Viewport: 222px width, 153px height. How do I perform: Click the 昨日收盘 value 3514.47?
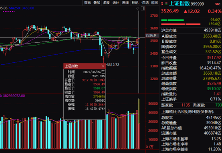[214, 63]
